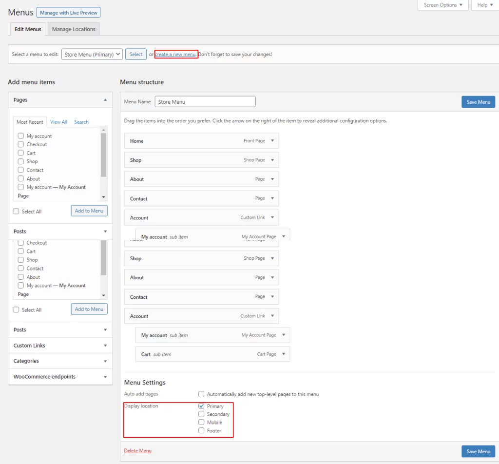
Task: Switch to the Manage Locations tab
Action: 74,29
